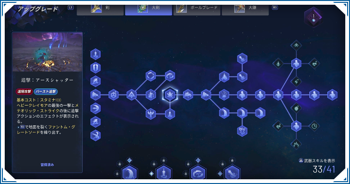Select spiky charging beast node right of Earth Shatter
Image resolution: width=350 pixels, height=184 pixels.
tap(188, 95)
